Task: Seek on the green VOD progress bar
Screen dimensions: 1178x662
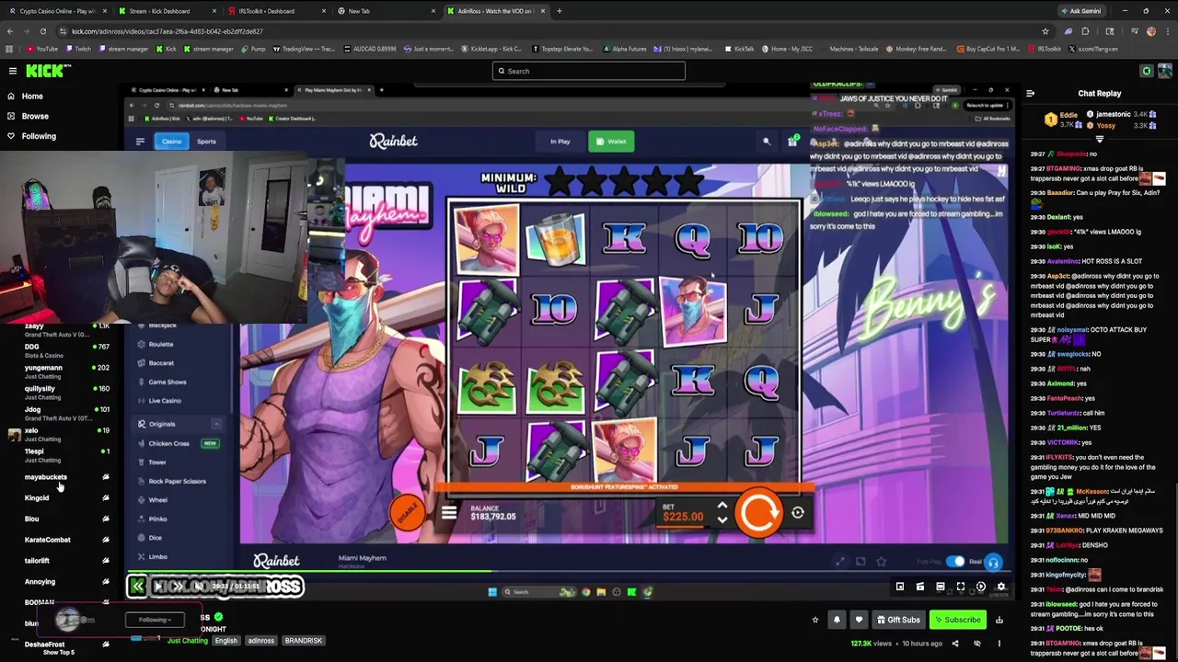Action: coord(571,571)
